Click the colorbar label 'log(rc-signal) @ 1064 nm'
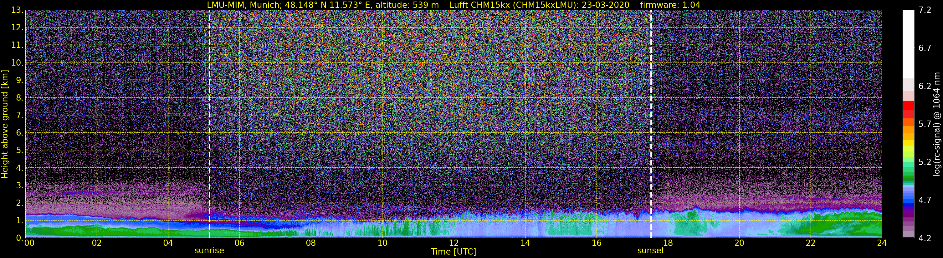943x258 pixels. [937, 124]
